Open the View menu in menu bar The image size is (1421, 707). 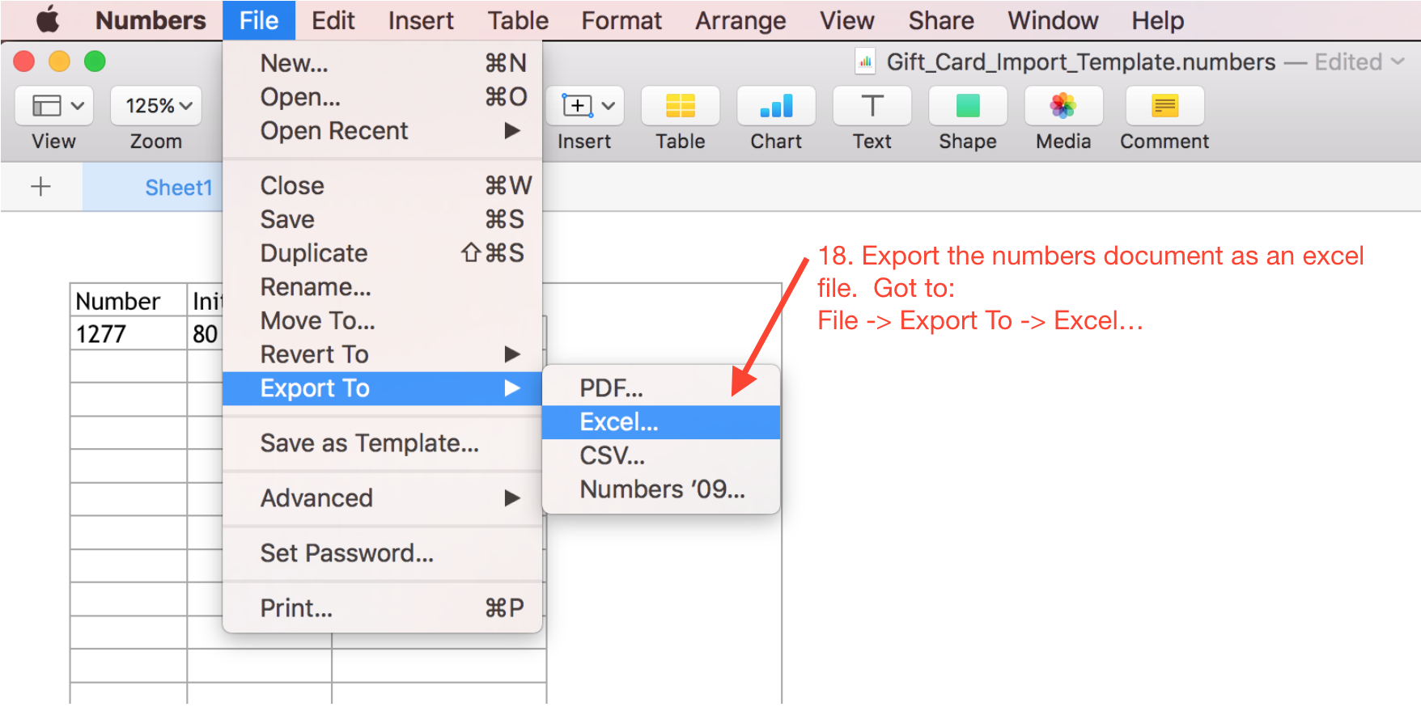pos(847,20)
